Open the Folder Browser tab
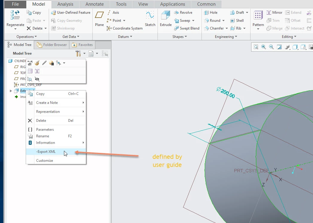The width and height of the screenshot is (313, 223). pos(52,45)
